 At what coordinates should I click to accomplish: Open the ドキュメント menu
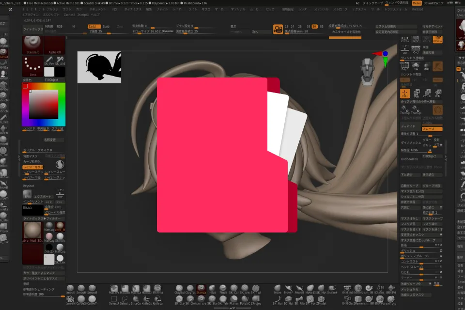[98, 9]
